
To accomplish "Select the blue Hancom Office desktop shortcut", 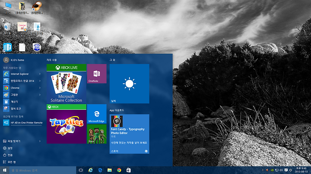I will [x=7, y=48].
